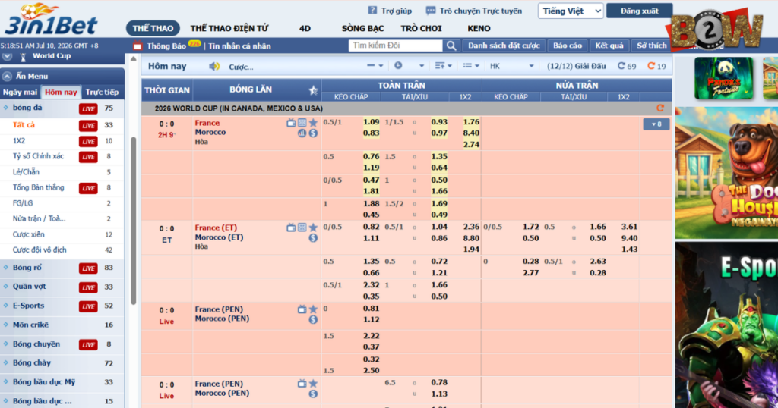Open the clock time filter dropdown
The width and height of the screenshot is (778, 408).
tap(409, 66)
